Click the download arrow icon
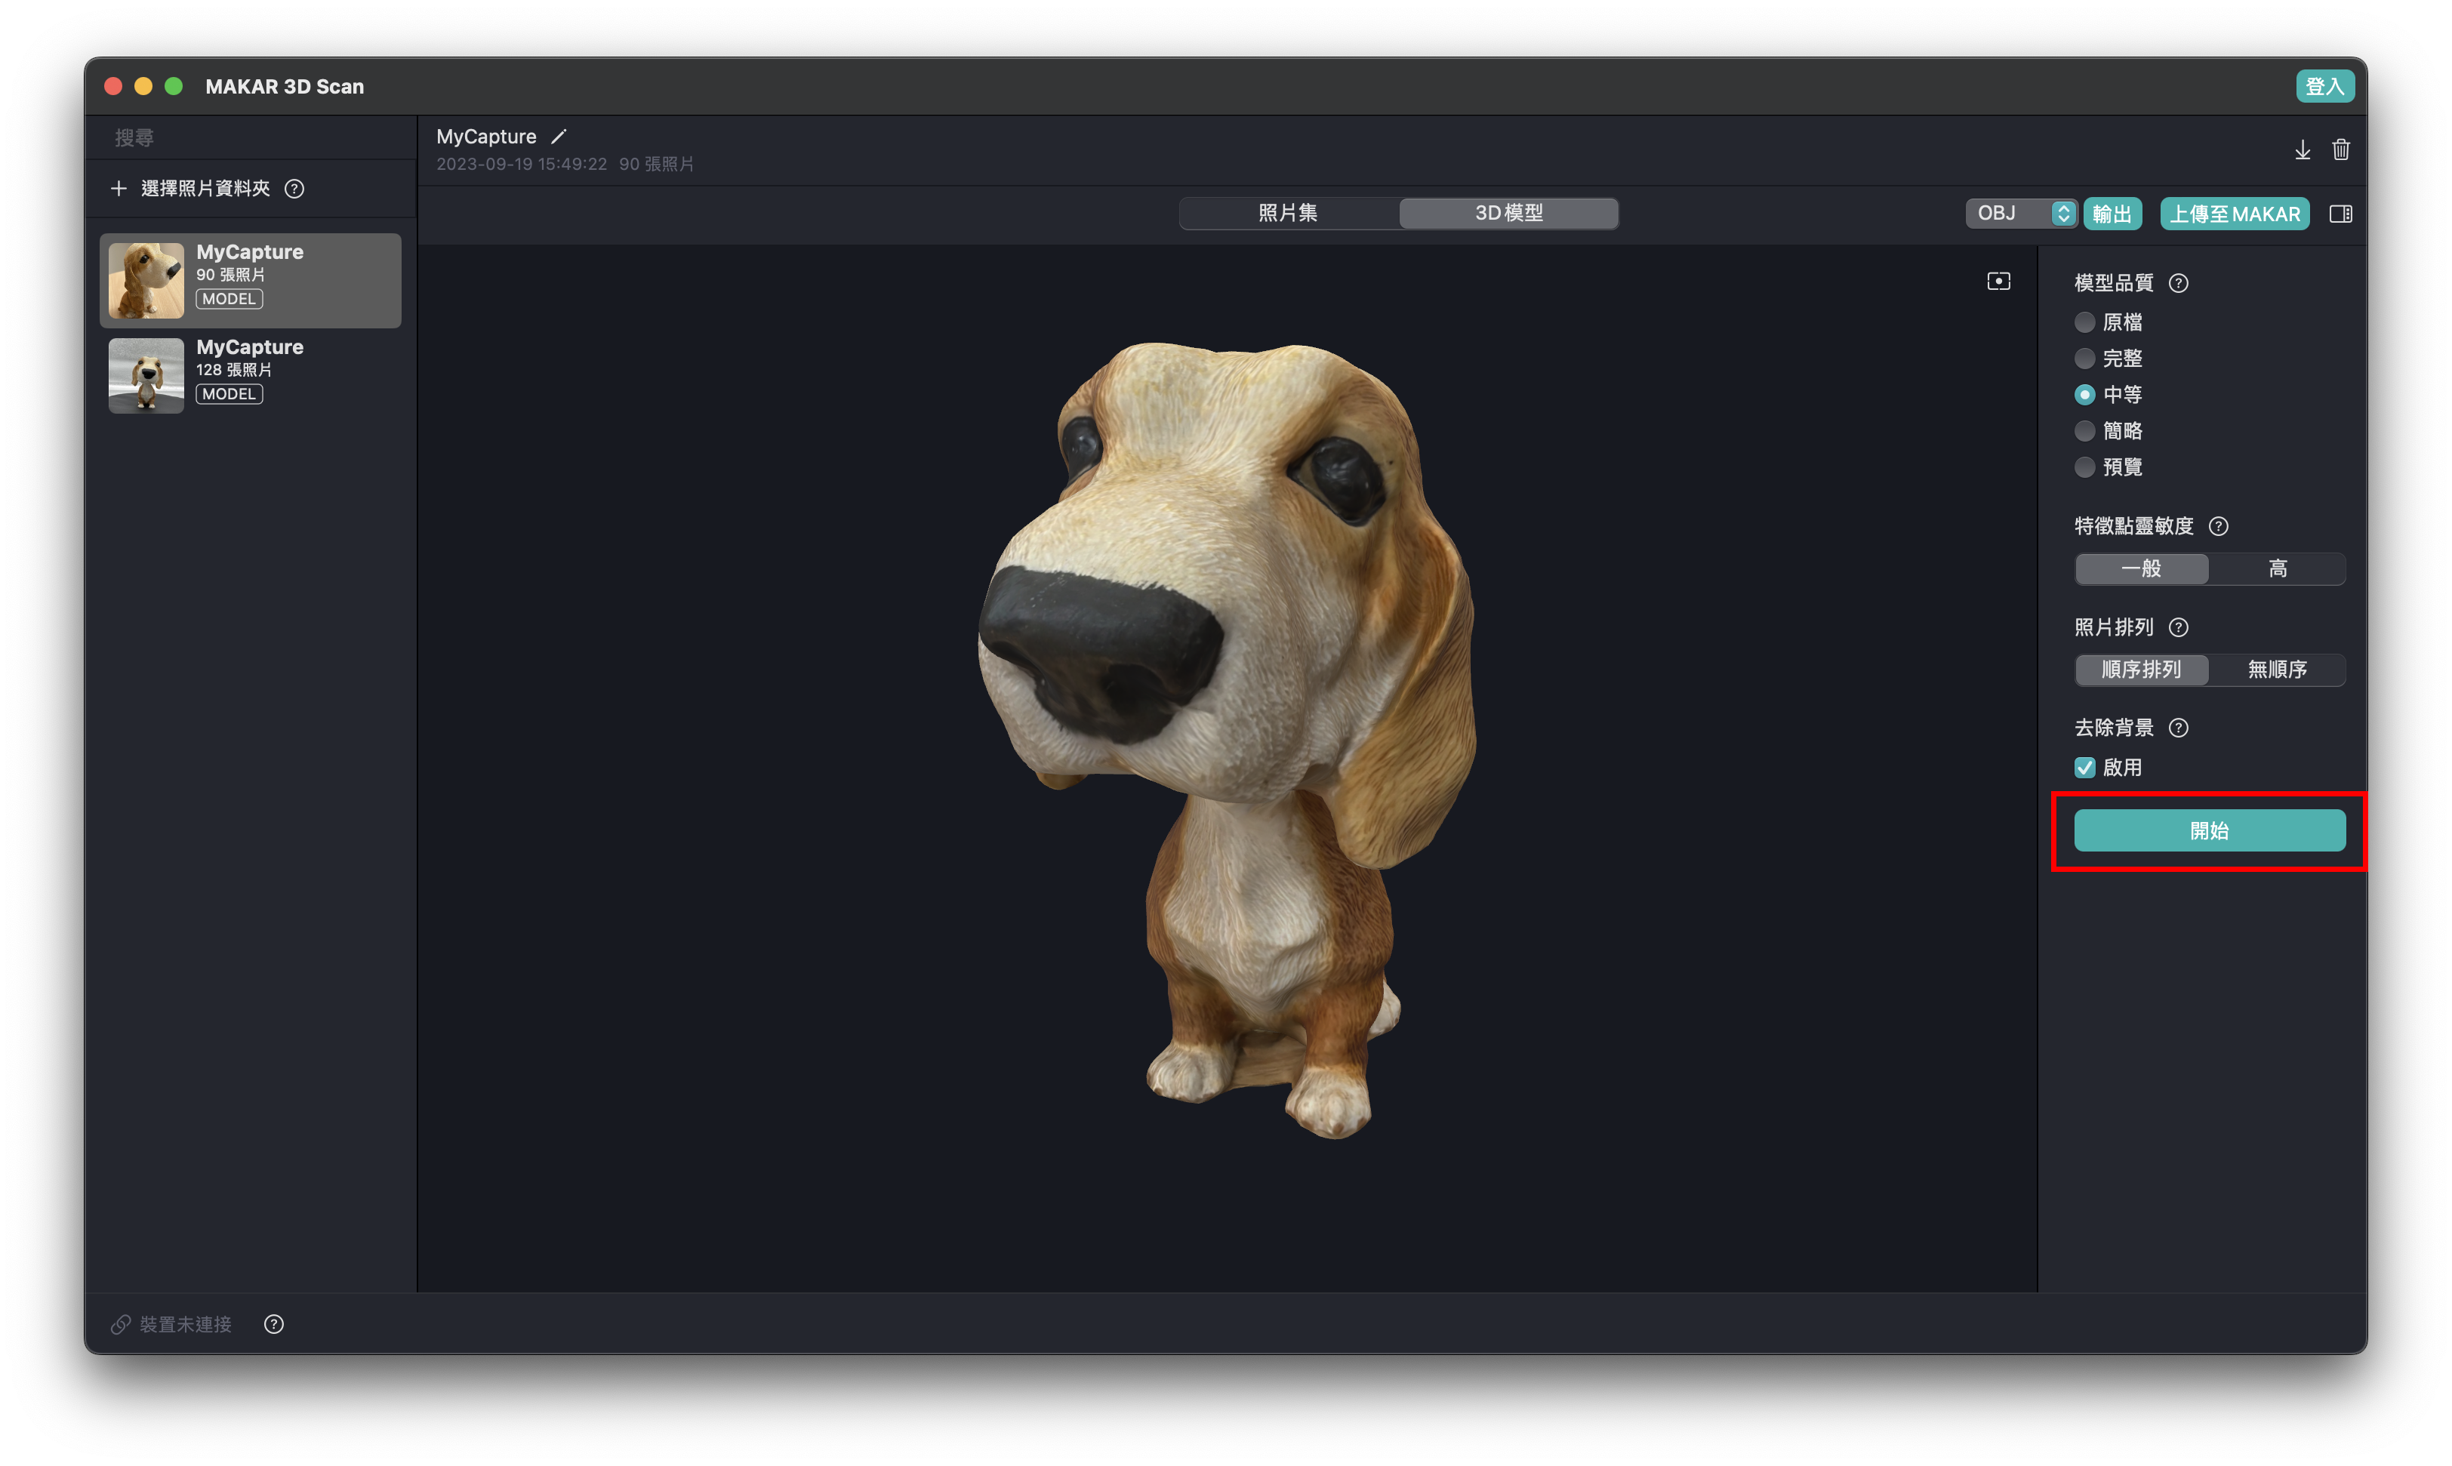The width and height of the screenshot is (2452, 1466). (2302, 150)
